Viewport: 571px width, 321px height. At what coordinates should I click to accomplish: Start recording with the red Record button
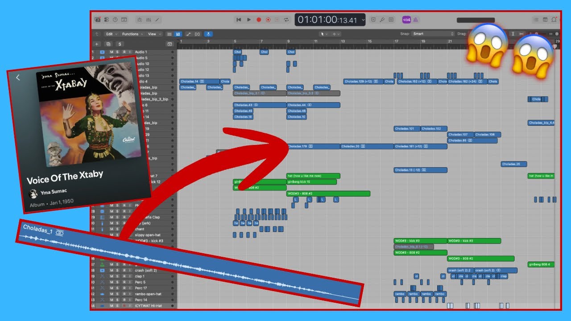pos(259,20)
